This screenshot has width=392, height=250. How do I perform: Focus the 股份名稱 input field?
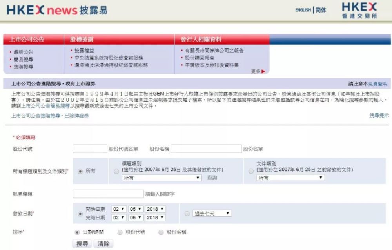tap(206, 149)
